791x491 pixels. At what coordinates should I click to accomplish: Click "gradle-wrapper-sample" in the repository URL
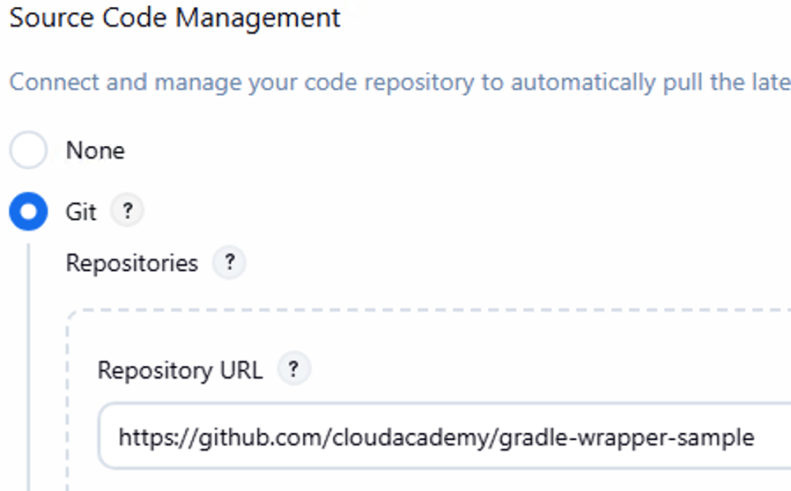click(626, 436)
